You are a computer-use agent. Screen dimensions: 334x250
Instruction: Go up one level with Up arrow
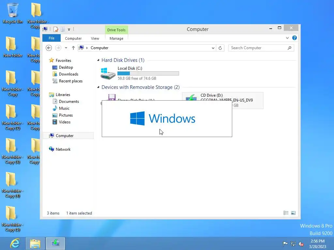tap(73, 48)
